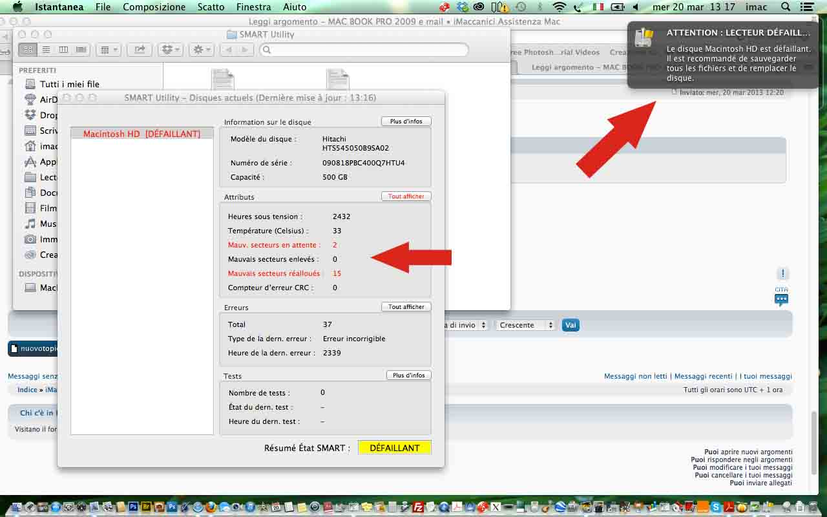Open the File menu

[x=103, y=7]
